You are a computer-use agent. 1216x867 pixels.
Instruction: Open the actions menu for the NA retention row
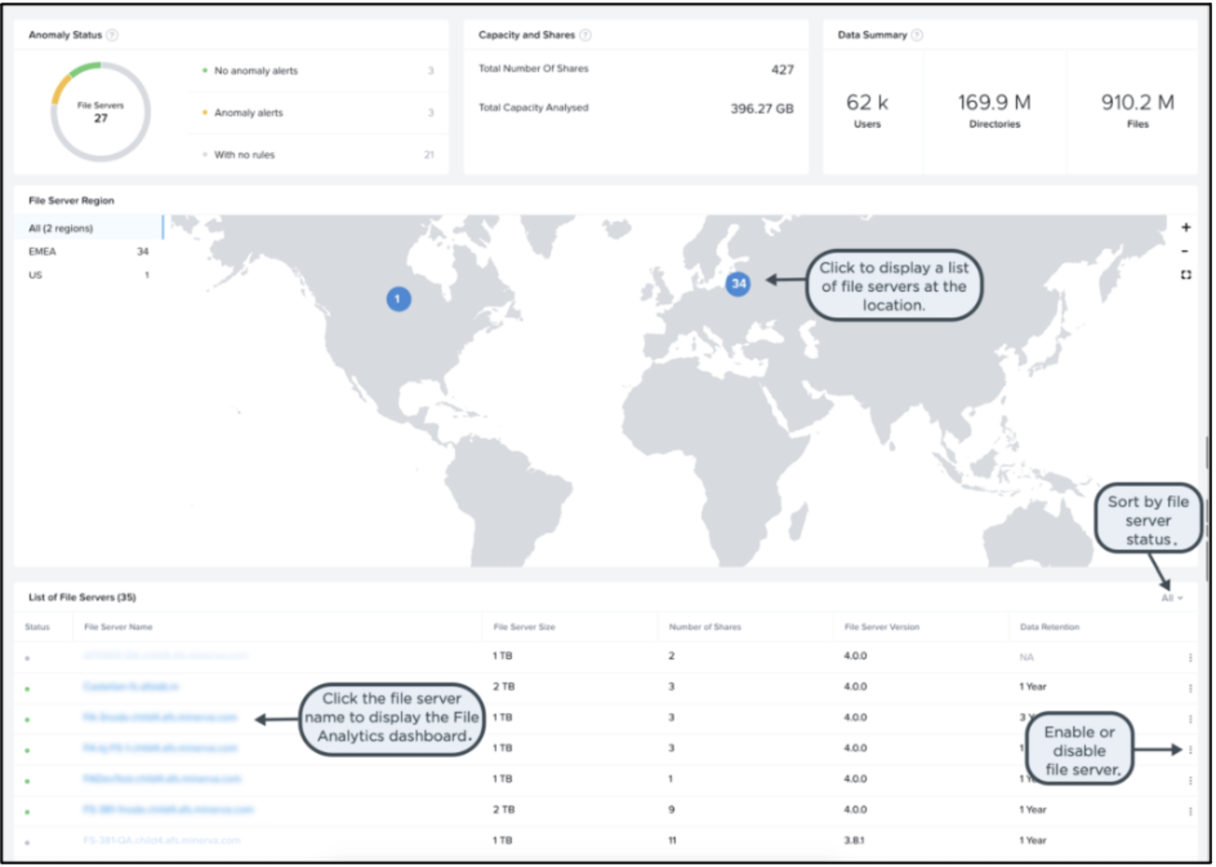coord(1190,658)
